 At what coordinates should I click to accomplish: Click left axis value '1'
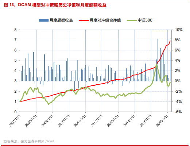coord(15,101)
